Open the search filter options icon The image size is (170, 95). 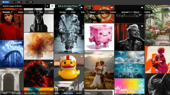click(48, 6)
